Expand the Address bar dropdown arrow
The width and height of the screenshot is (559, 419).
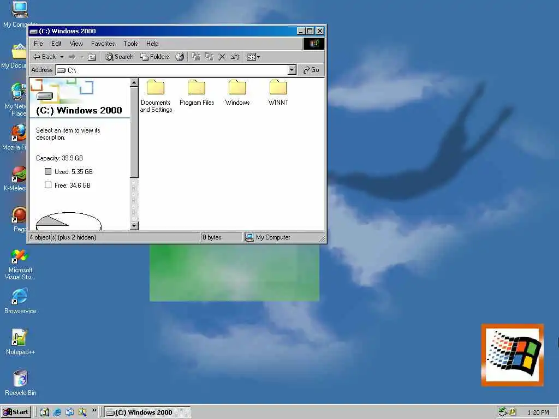(292, 70)
